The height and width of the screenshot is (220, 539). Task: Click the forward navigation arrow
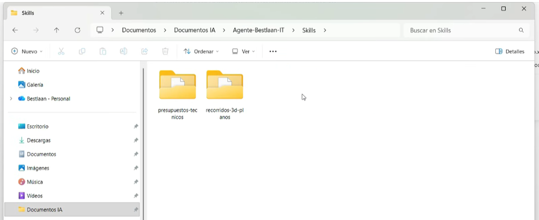coord(36,30)
